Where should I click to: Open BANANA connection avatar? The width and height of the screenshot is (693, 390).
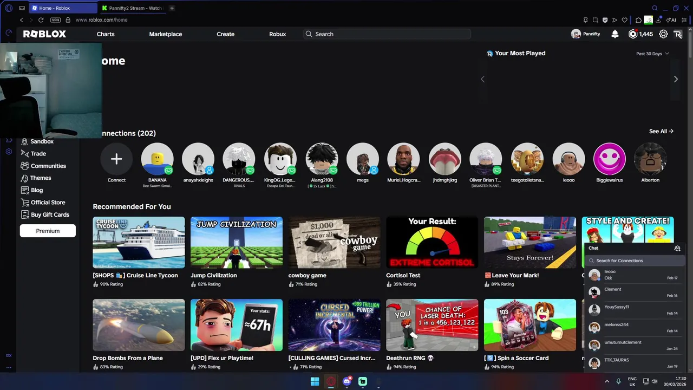pyautogui.click(x=158, y=159)
